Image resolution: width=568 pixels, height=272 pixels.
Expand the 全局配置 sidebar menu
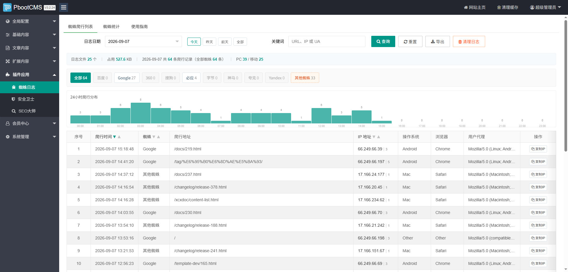point(30,21)
